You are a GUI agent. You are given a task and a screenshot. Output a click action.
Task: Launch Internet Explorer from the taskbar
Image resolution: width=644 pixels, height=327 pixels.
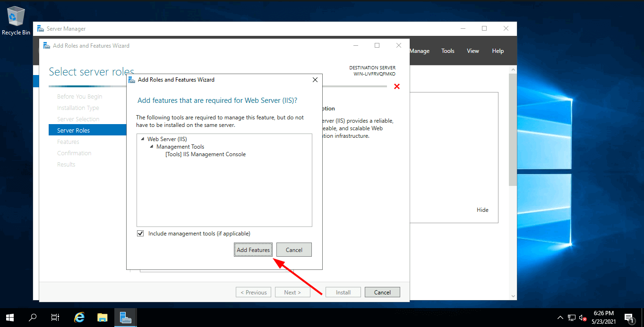click(x=79, y=318)
